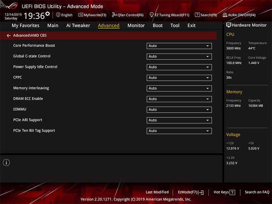The width and height of the screenshot is (272, 204).
Task: Click the back arrow next to Advanced\AMD CBS
Action: 9,36
